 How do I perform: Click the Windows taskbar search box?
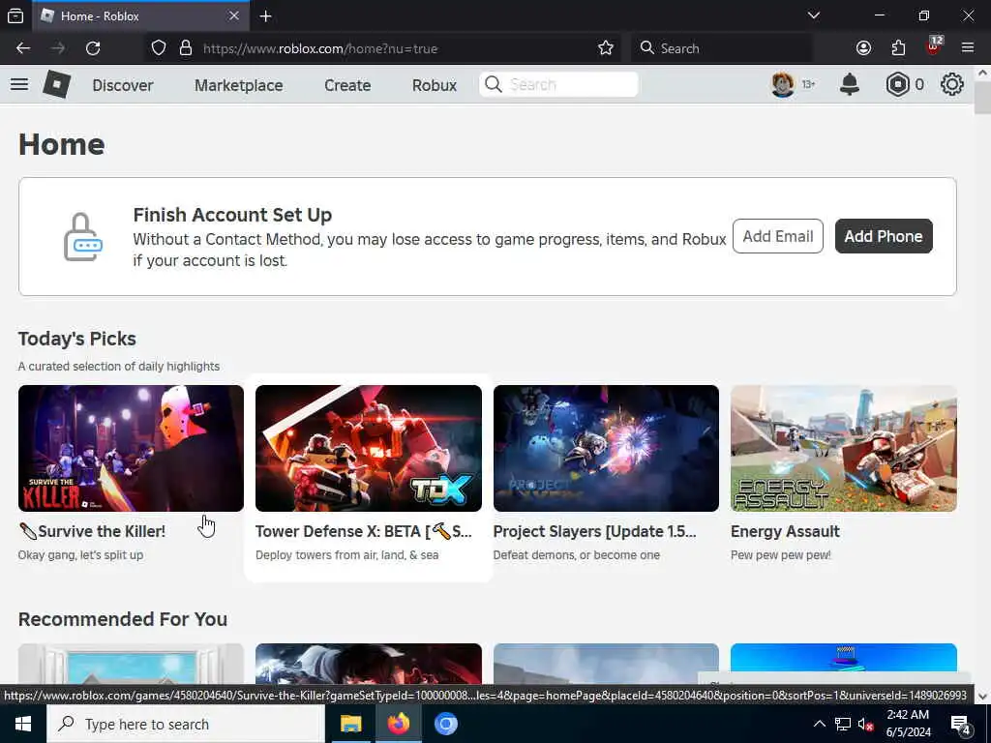click(185, 724)
